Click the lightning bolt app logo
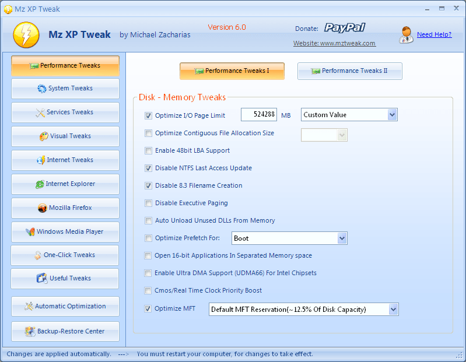Image resolution: width=466 pixels, height=362 pixels. tap(26, 35)
